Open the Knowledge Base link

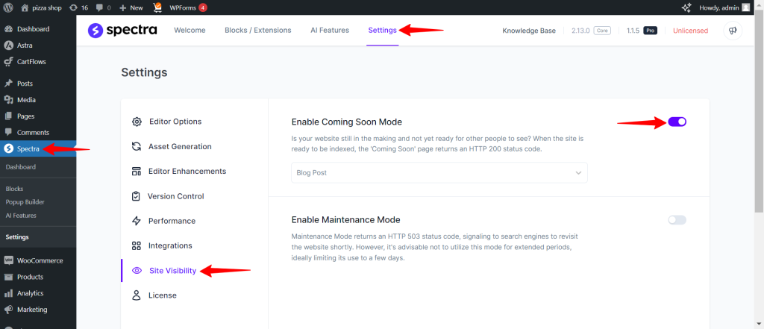coord(529,31)
